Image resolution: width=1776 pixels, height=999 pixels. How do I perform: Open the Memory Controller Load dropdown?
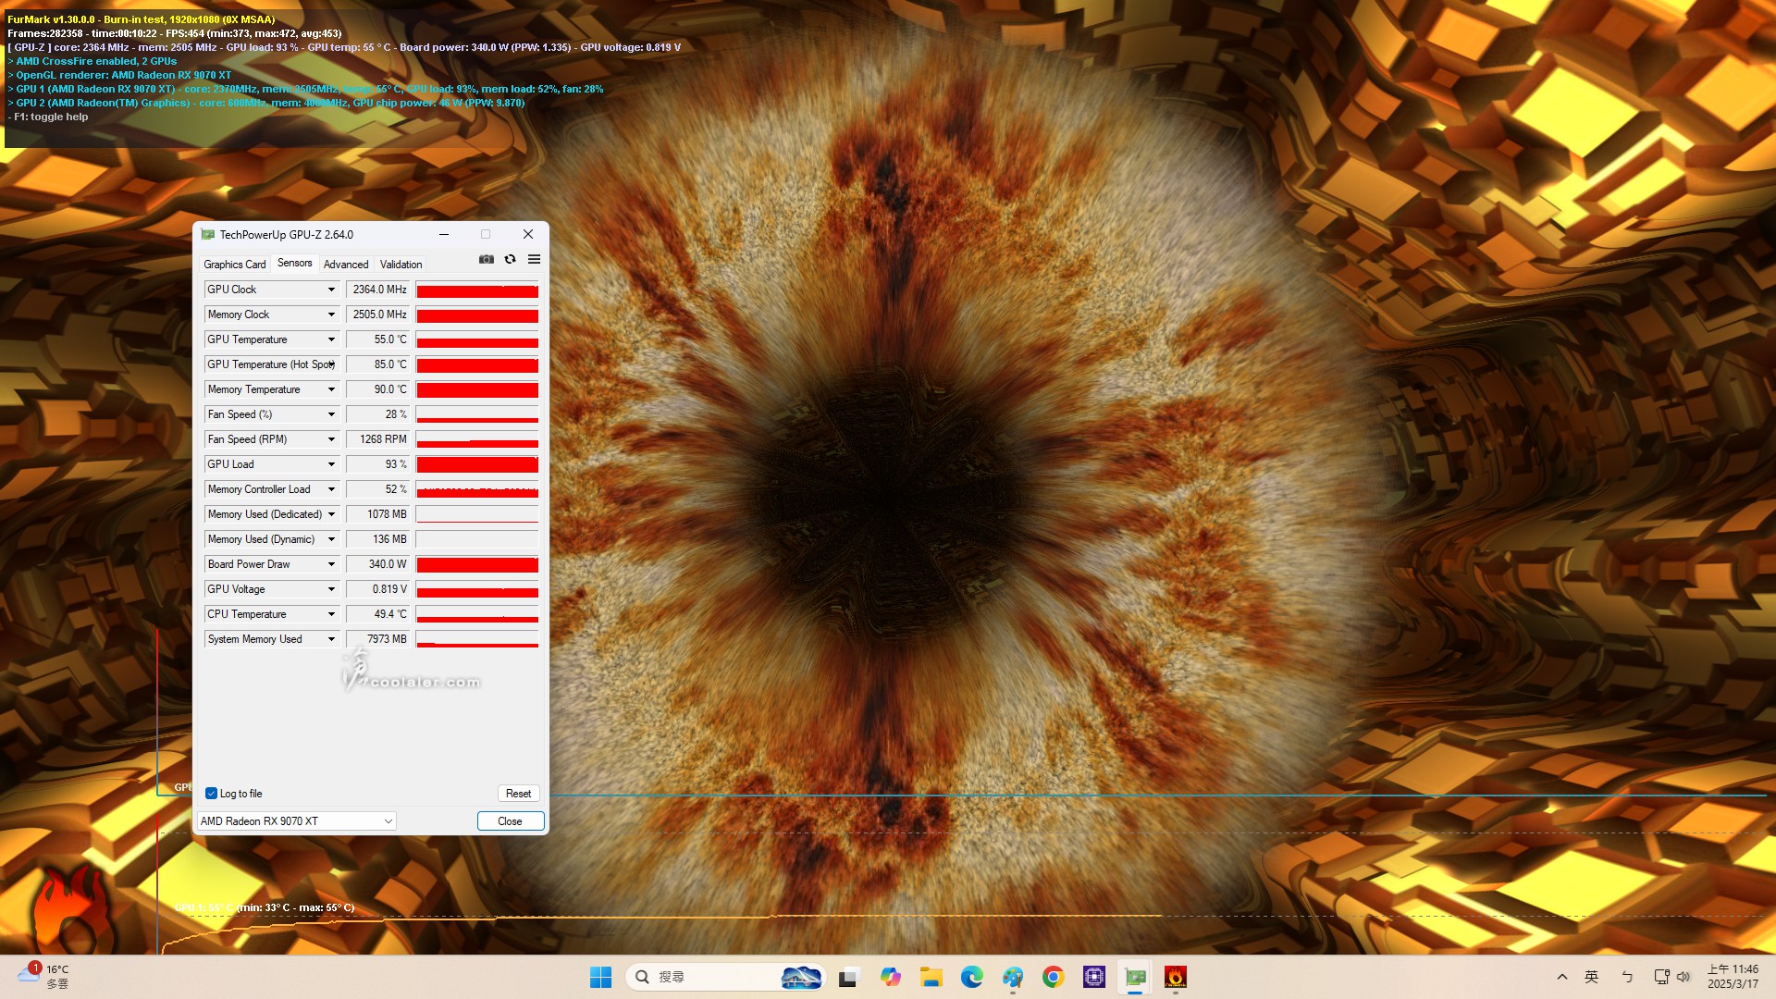[331, 489]
